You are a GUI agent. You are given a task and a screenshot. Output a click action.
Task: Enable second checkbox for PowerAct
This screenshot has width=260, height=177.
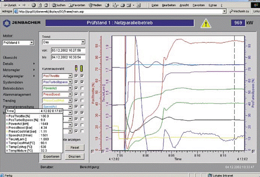(82, 88)
